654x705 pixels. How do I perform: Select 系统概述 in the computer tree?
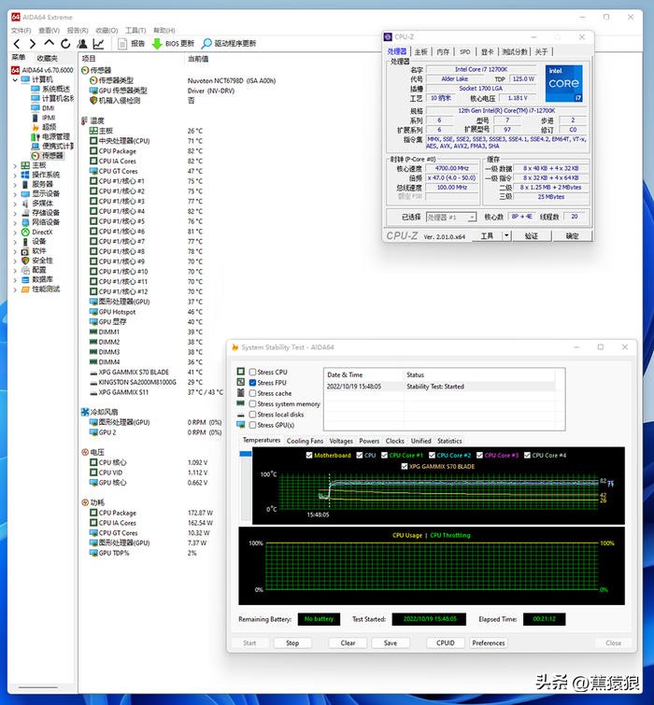pyautogui.click(x=50, y=89)
